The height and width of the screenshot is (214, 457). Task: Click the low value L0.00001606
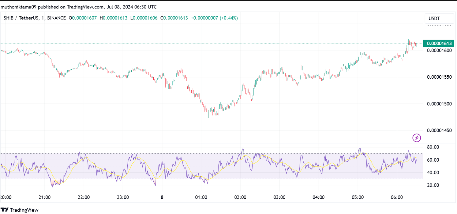[144, 18]
